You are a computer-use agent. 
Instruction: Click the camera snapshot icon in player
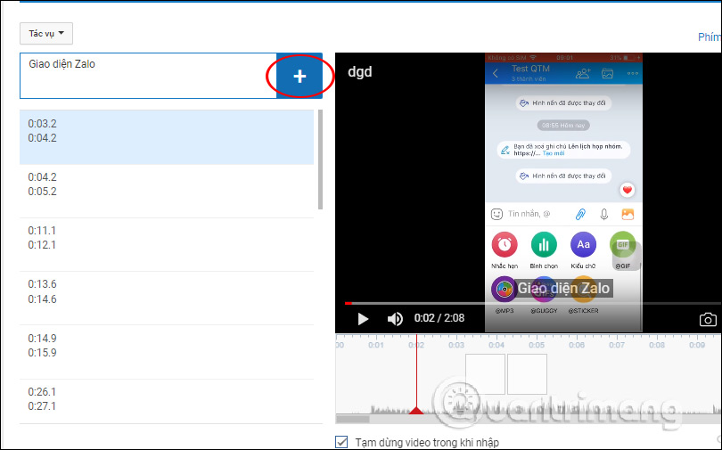point(708,319)
